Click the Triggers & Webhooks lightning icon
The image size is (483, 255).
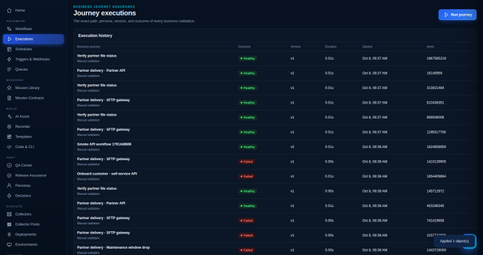point(9,60)
